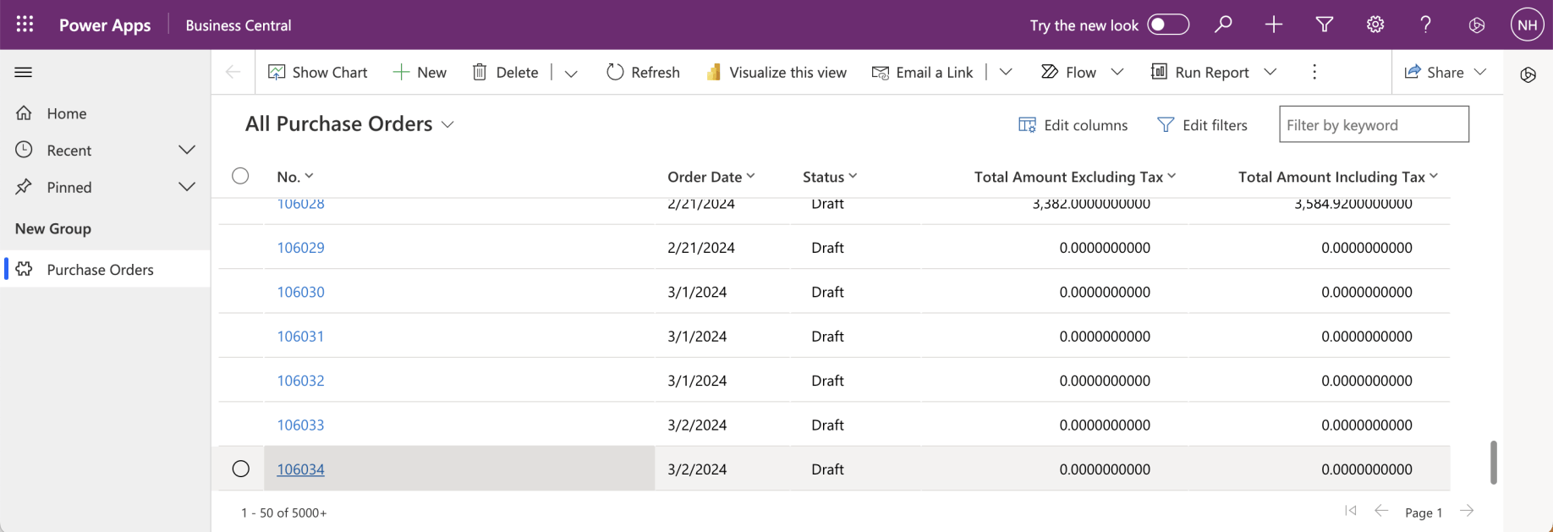Check the select-all circle in table header
The width and height of the screenshot is (1553, 532).
click(x=241, y=176)
